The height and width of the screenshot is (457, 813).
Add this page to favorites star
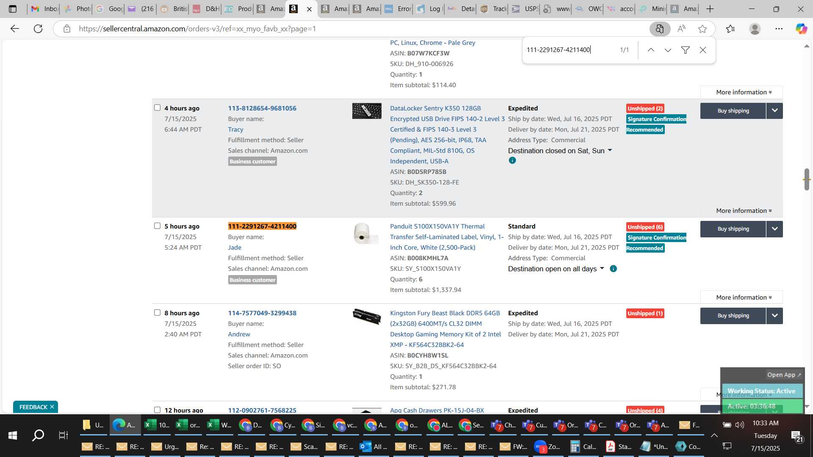coord(702,29)
